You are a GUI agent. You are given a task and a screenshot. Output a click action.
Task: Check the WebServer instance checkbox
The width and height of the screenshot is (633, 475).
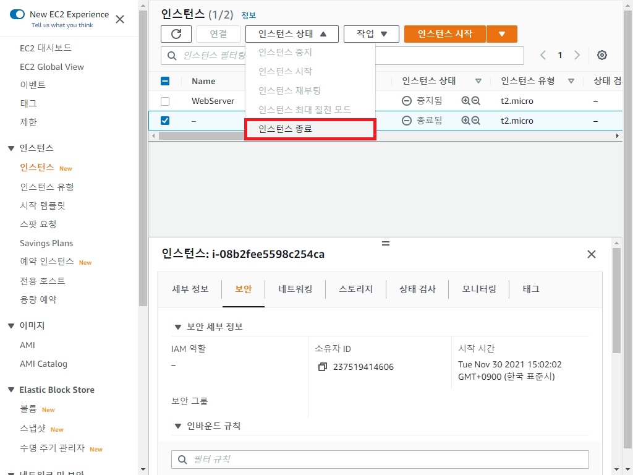click(165, 101)
